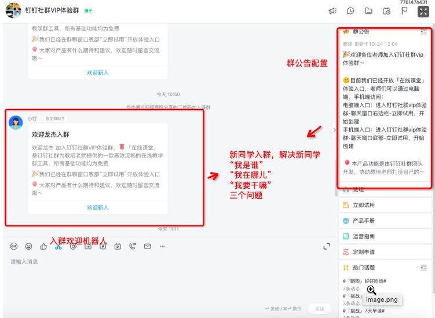Click the @ mention icon
Viewport: 435px width, 318px height.
click(x=73, y=246)
